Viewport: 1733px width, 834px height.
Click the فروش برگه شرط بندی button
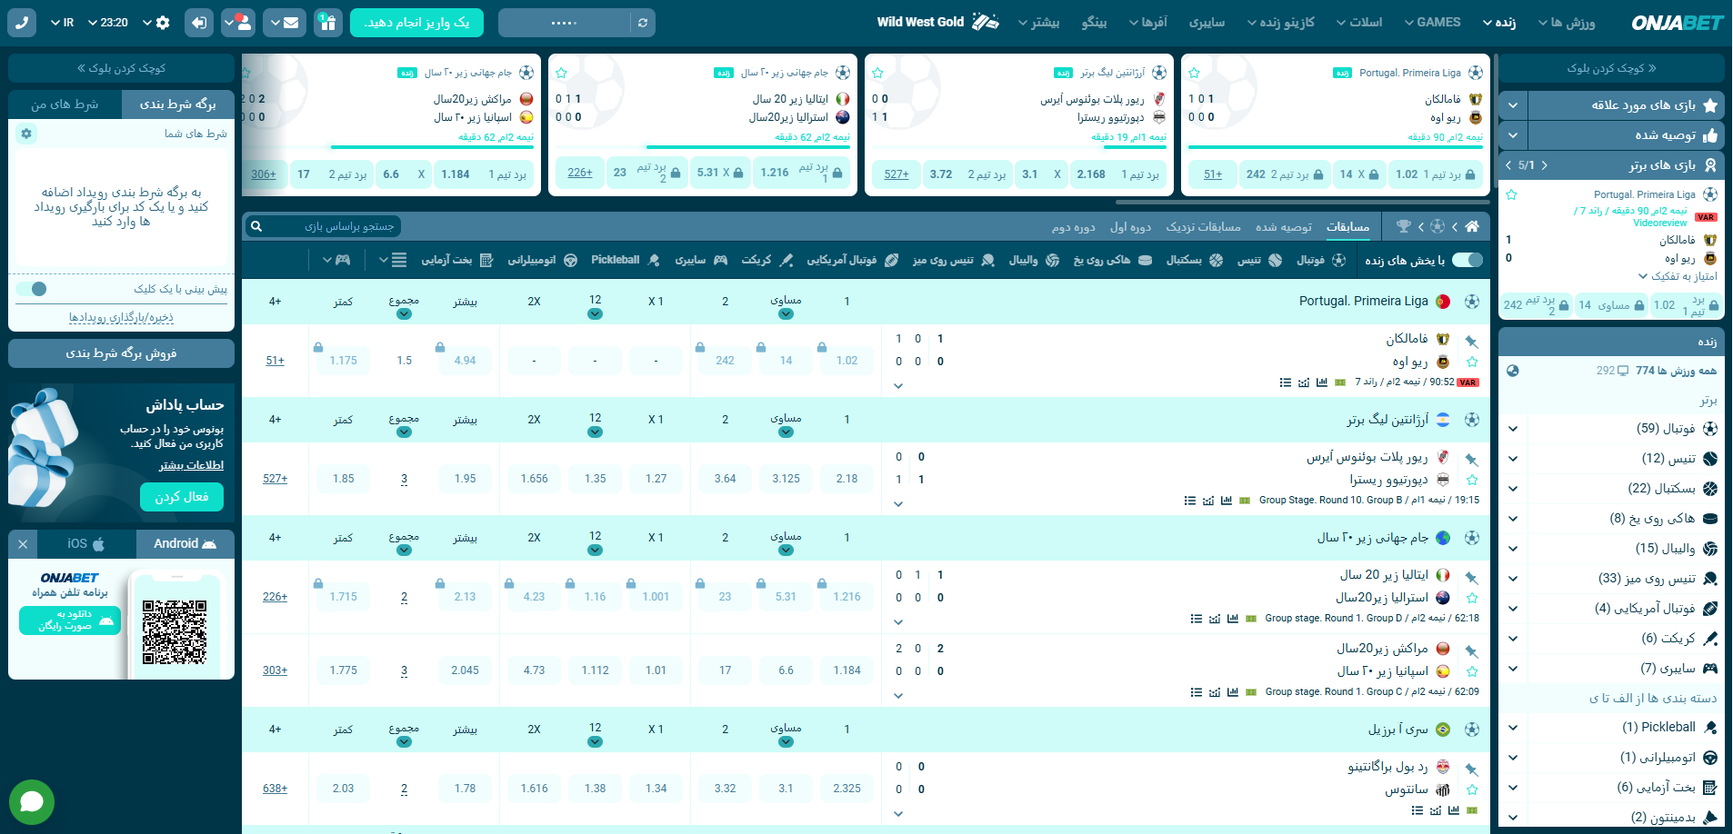(x=121, y=353)
